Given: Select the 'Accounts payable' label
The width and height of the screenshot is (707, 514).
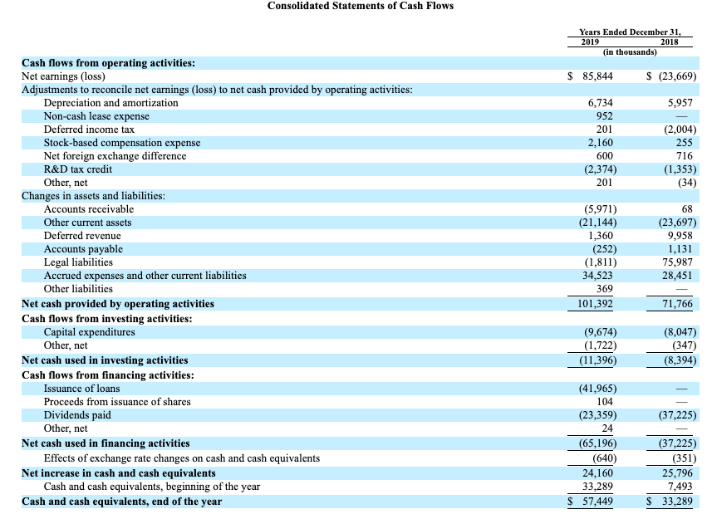Looking at the screenshot, I should pyautogui.click(x=83, y=249).
